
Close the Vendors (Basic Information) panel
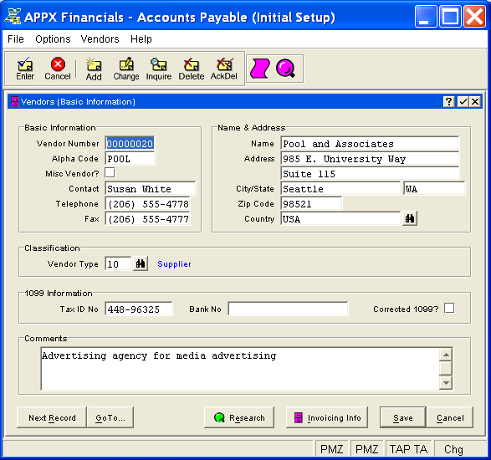click(x=475, y=101)
